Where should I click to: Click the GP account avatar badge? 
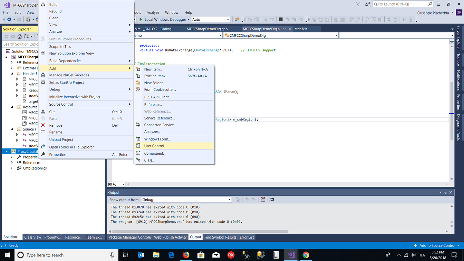(459, 13)
